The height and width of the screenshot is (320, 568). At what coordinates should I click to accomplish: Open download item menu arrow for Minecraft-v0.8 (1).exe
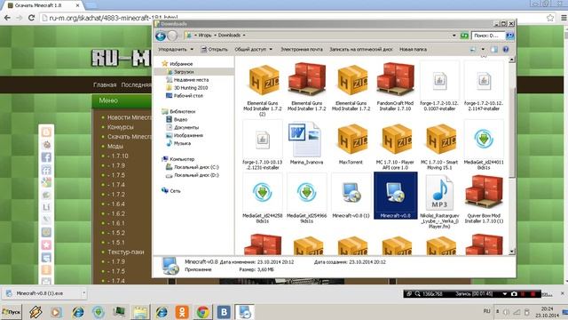click(x=83, y=293)
